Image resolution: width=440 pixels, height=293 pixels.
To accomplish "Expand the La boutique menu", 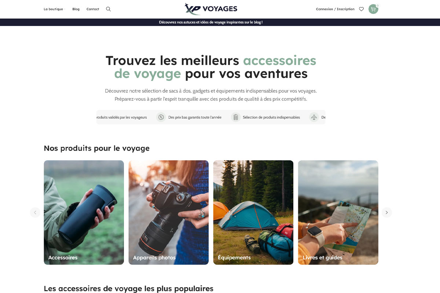I will click(x=54, y=9).
